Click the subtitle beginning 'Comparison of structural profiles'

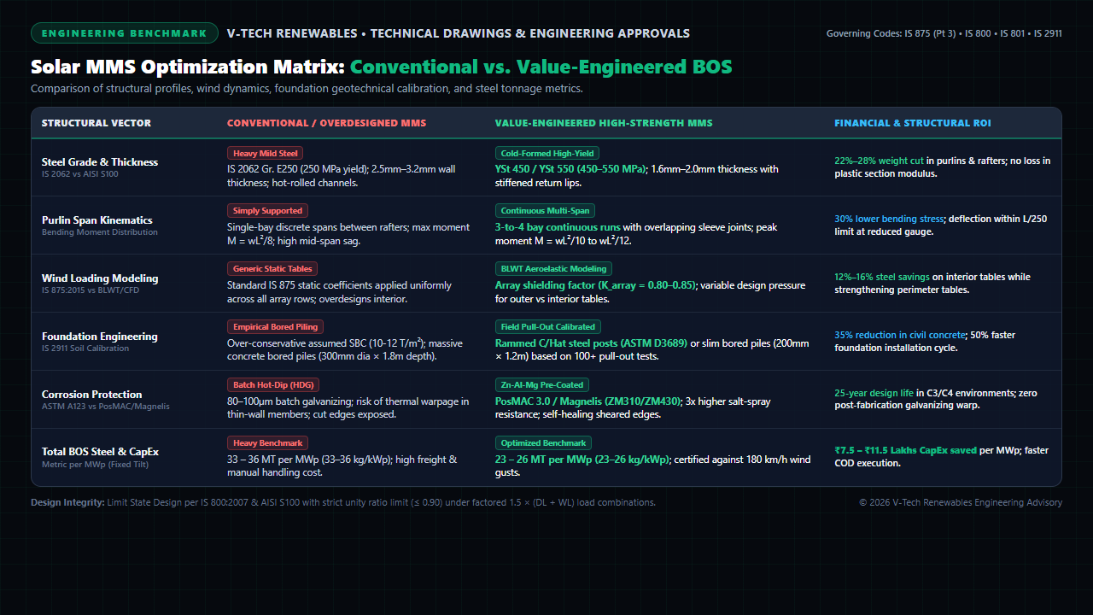[x=307, y=89]
